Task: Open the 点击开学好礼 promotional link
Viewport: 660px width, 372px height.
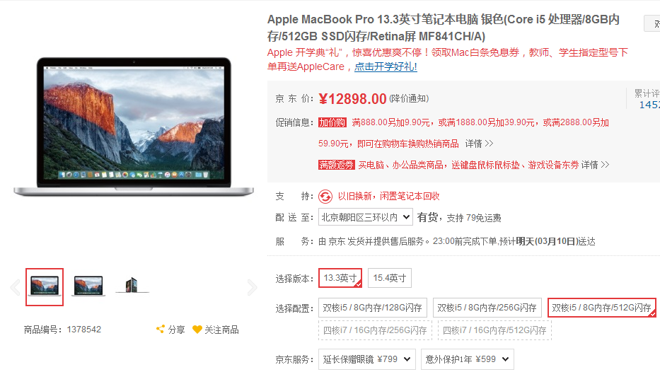Action: click(386, 66)
